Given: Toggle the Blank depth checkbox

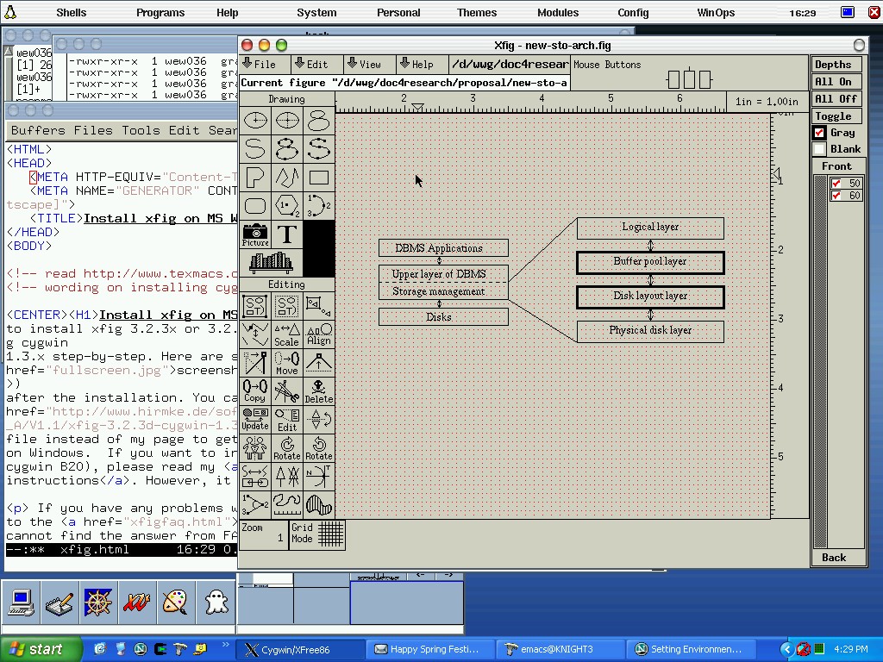Looking at the screenshot, I should coord(820,149).
